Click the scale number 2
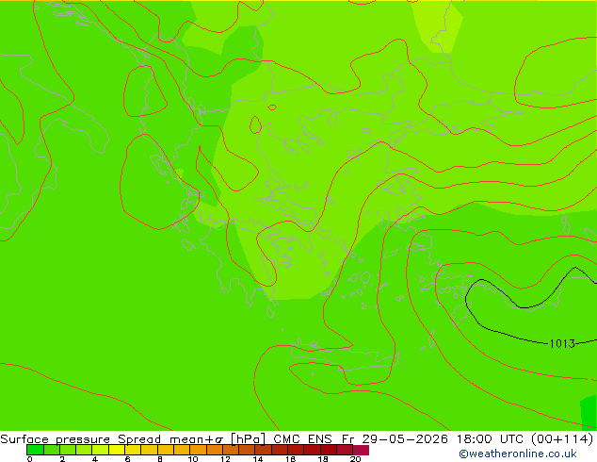 tap(62, 459)
